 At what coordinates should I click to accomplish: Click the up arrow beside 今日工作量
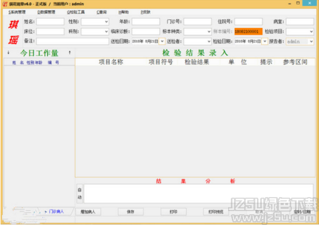click(70, 53)
